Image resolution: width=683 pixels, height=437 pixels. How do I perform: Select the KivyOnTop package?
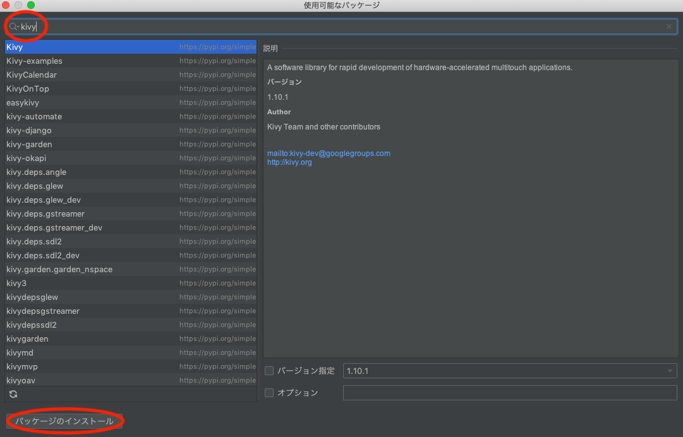tap(131, 89)
